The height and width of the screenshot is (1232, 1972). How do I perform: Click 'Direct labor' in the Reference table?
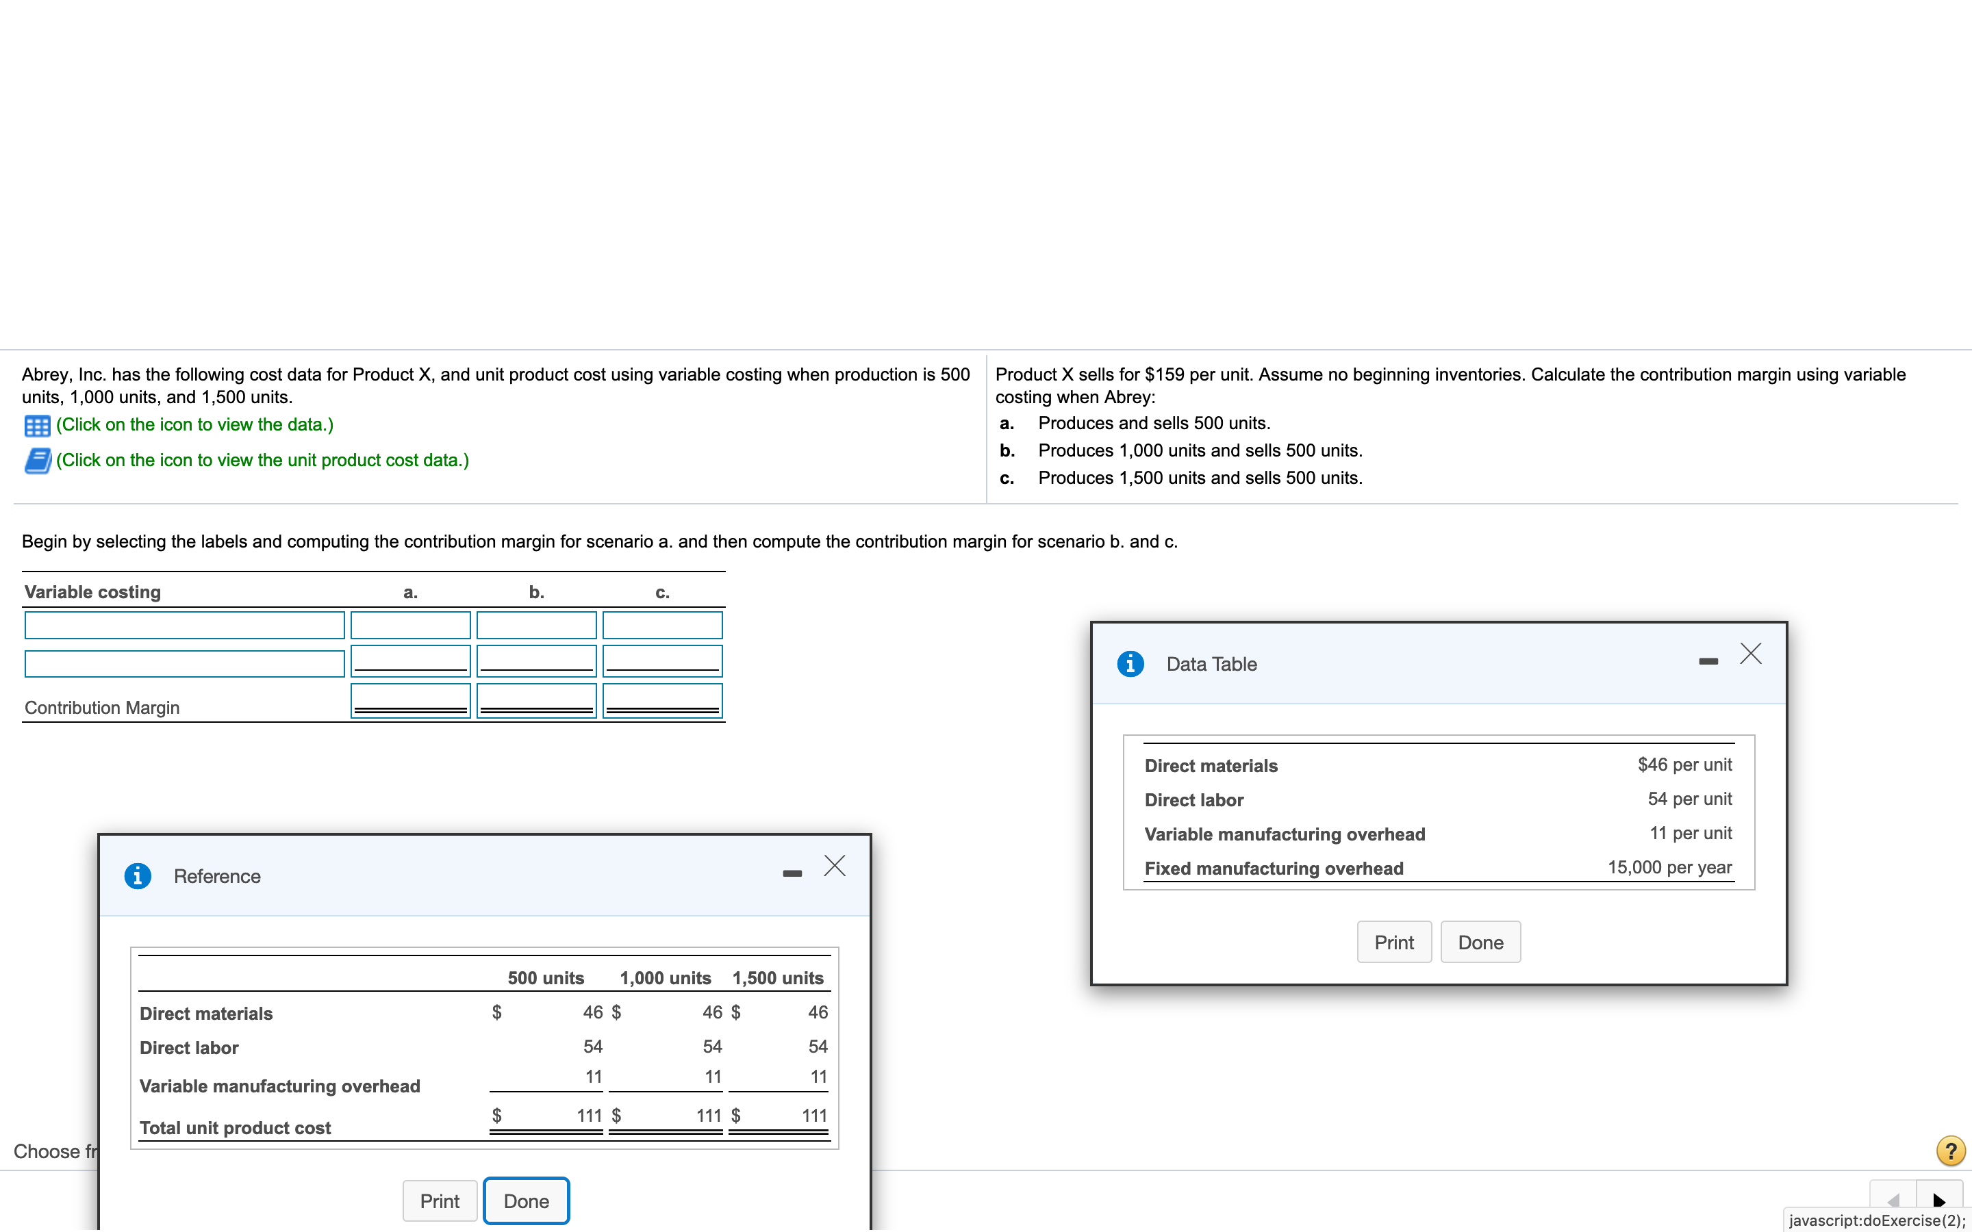pyautogui.click(x=189, y=1048)
